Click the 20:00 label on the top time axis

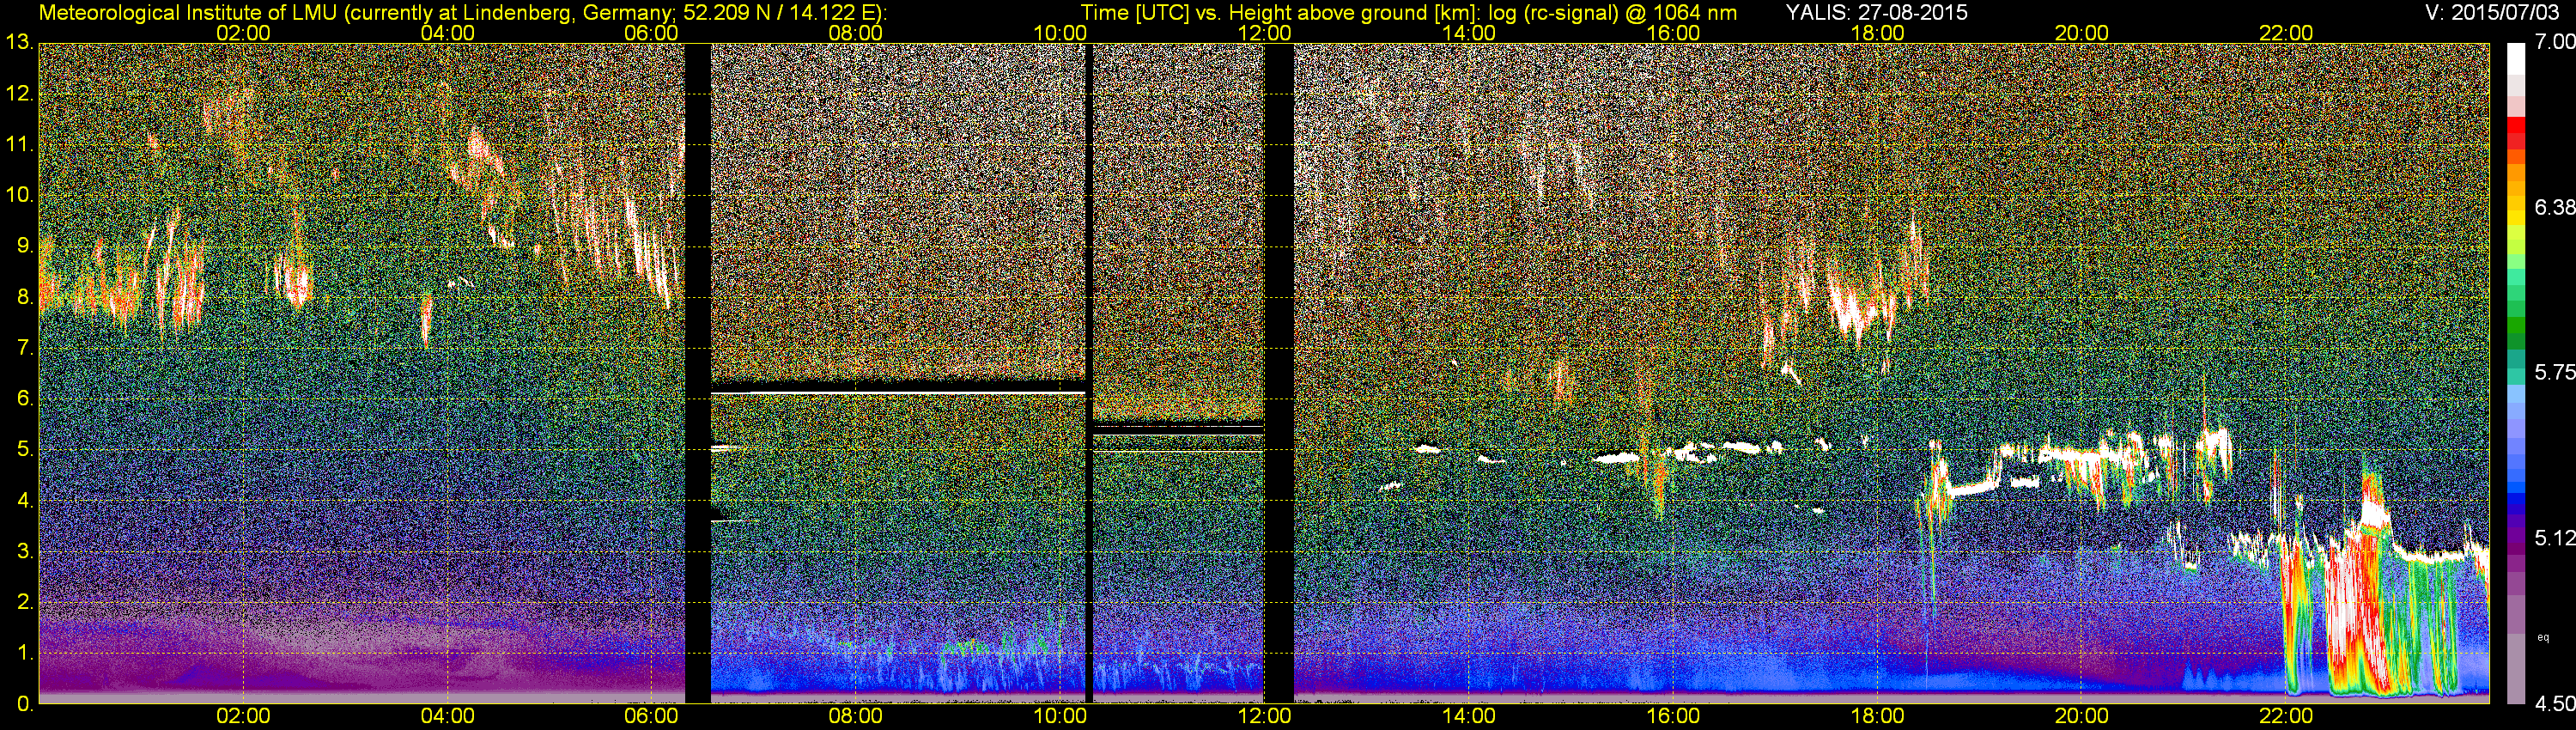(x=2082, y=33)
